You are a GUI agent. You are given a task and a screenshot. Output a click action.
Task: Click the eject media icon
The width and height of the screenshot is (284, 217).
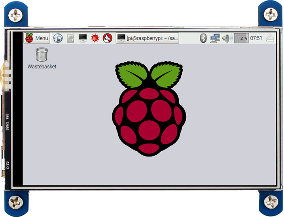click(x=270, y=38)
